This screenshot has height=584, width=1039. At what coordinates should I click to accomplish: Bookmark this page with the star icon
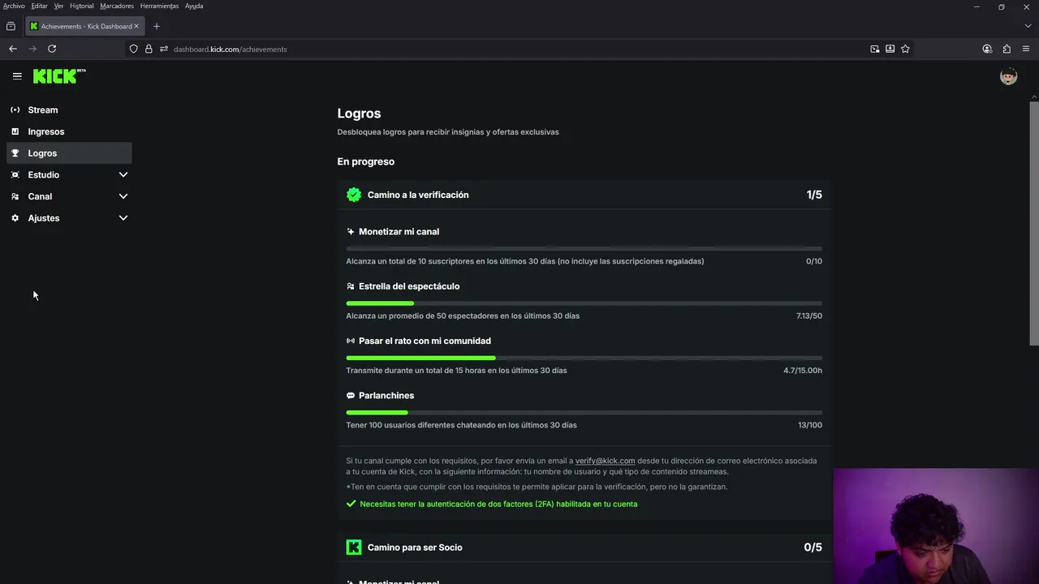(905, 49)
